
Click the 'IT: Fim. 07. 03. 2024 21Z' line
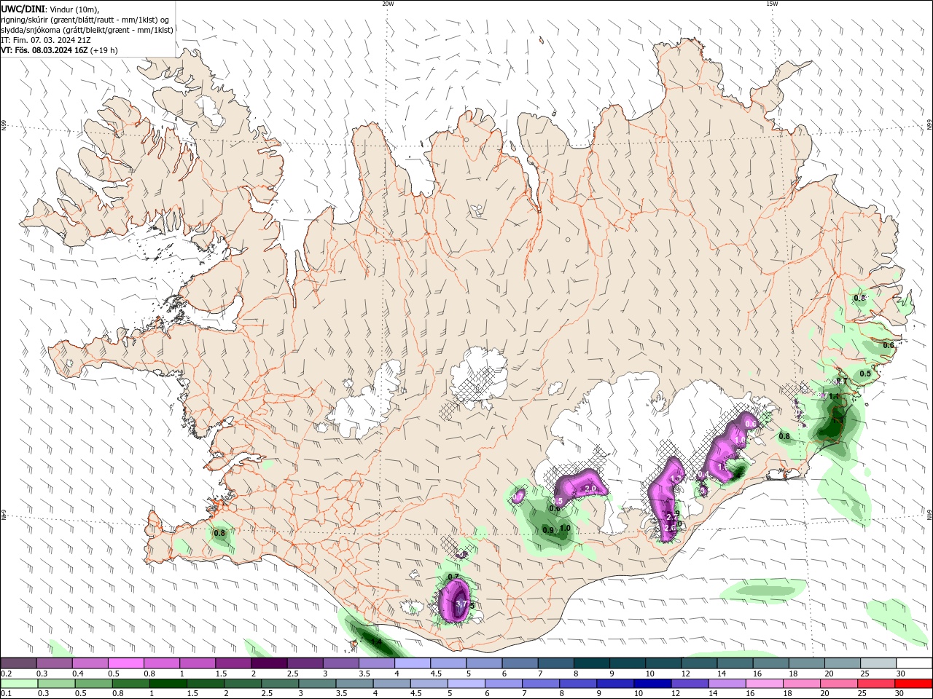click(x=45, y=40)
